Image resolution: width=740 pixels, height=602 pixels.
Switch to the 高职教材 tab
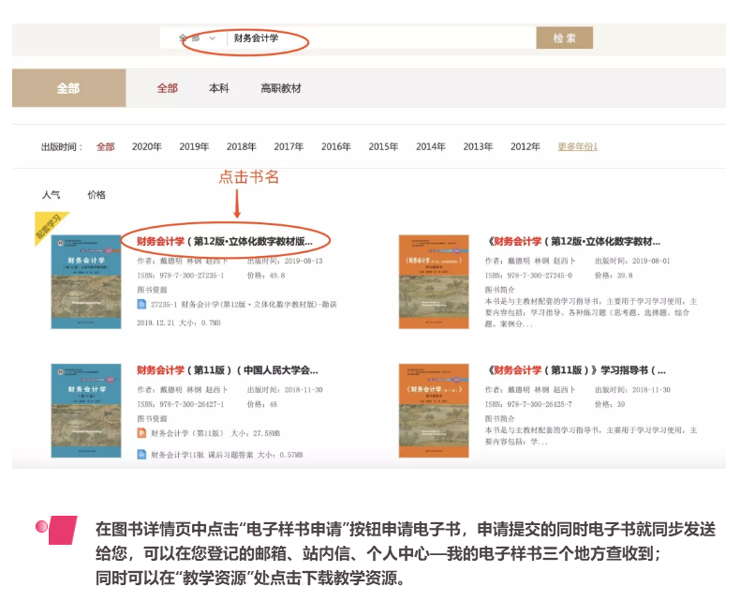coord(281,88)
